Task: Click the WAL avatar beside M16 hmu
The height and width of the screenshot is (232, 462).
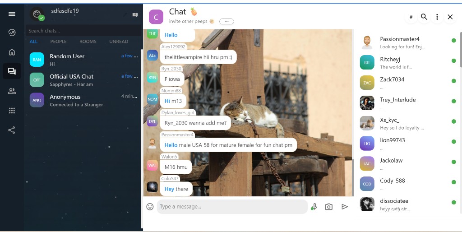Action: point(152,165)
